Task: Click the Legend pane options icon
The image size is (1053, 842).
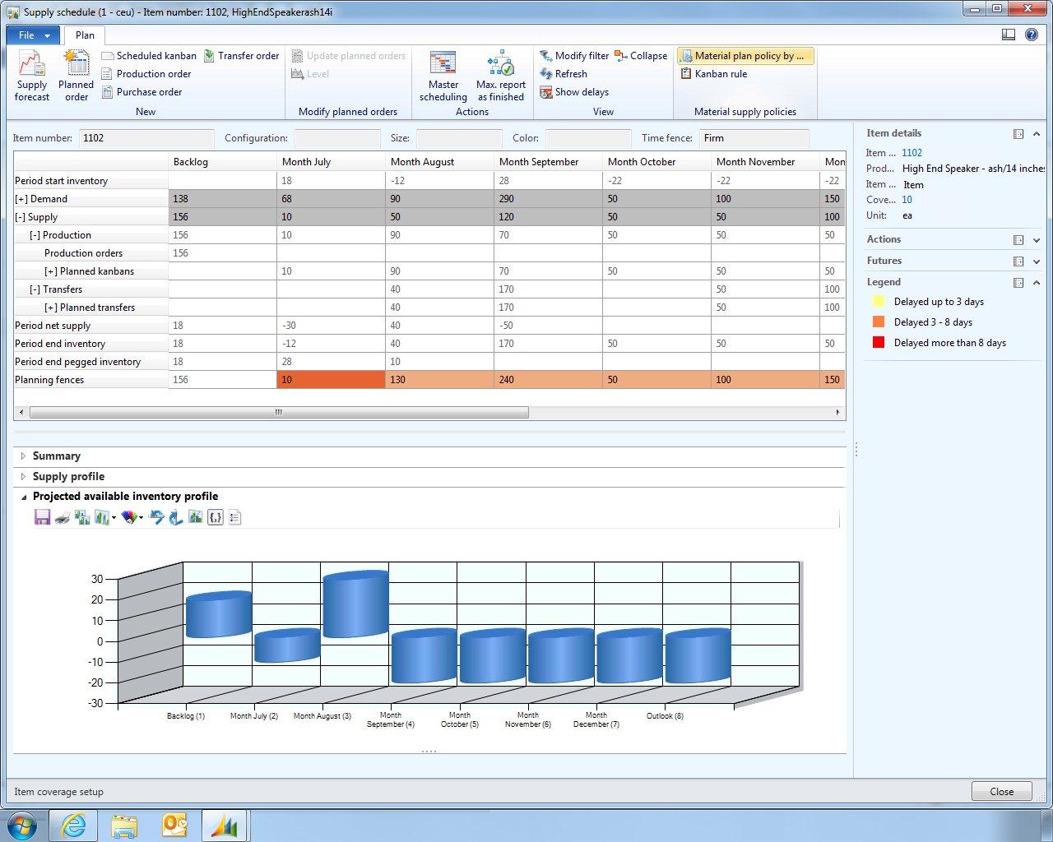Action: (x=1018, y=282)
